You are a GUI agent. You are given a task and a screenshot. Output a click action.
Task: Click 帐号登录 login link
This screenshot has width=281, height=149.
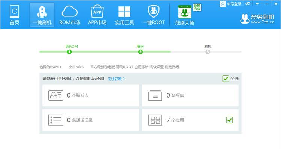(234, 4)
